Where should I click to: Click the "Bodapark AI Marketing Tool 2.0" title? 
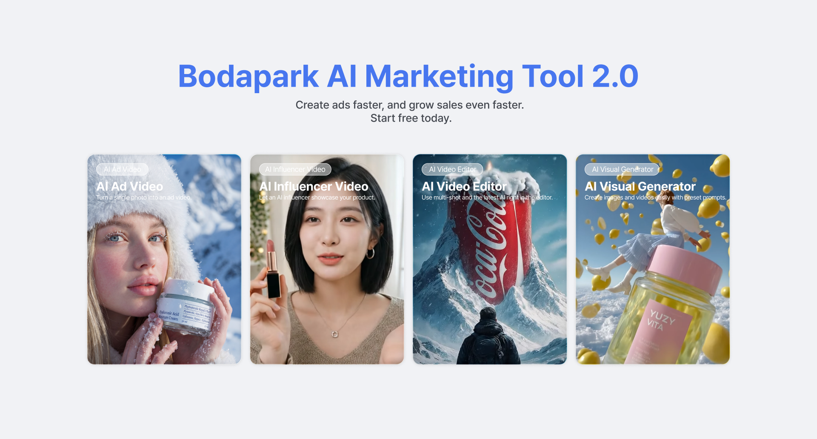point(408,77)
